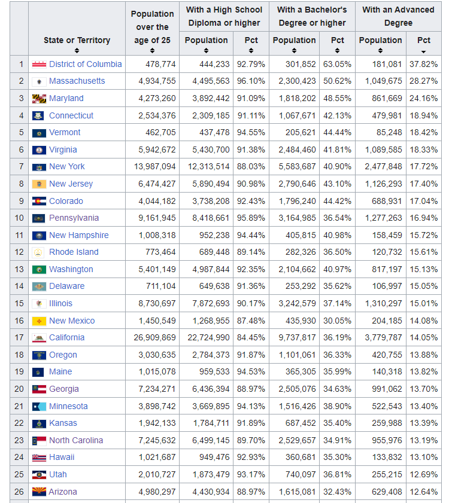Click the Maryland flag icon
This screenshot has width=449, height=503.
pos(39,99)
